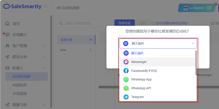Collapse the 机器人 submenu chevron

[44, 68]
